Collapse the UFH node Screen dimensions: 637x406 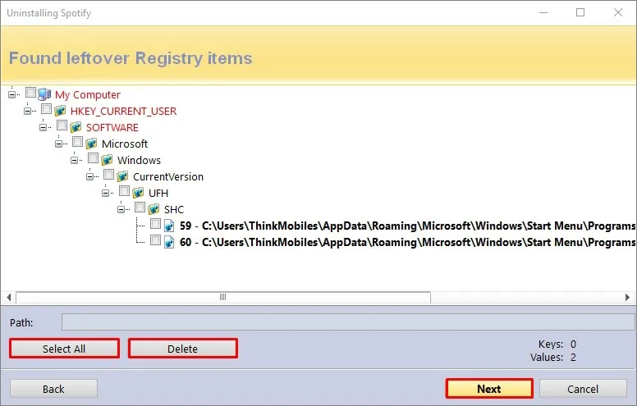pos(105,194)
